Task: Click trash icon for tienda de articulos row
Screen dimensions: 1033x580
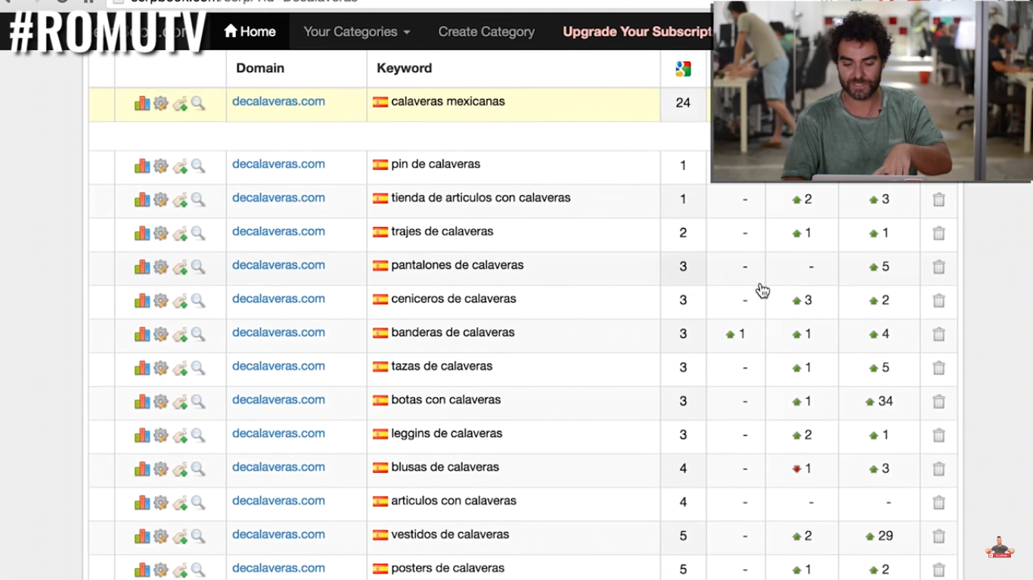Action: point(938,200)
